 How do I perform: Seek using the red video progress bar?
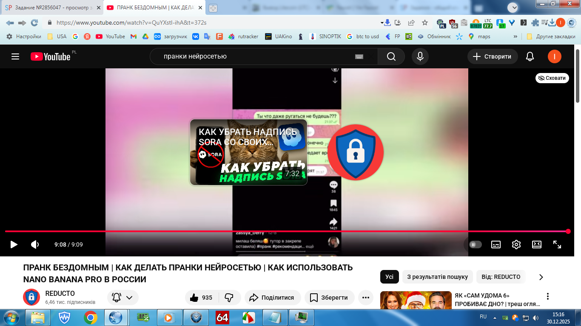tap(287, 231)
